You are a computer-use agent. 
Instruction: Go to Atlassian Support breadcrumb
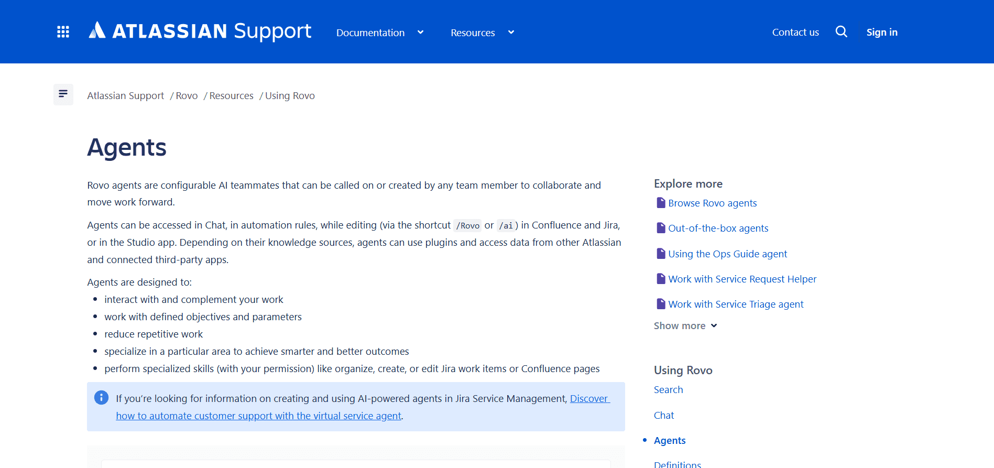pyautogui.click(x=126, y=96)
